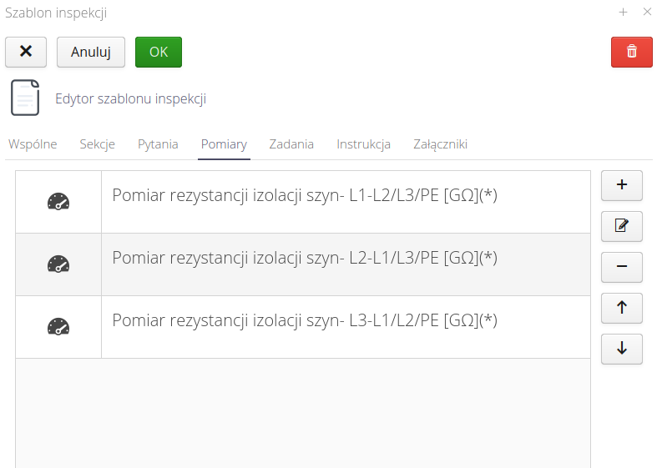
Task: Click the X discard button beside Anuluj
Action: (26, 52)
